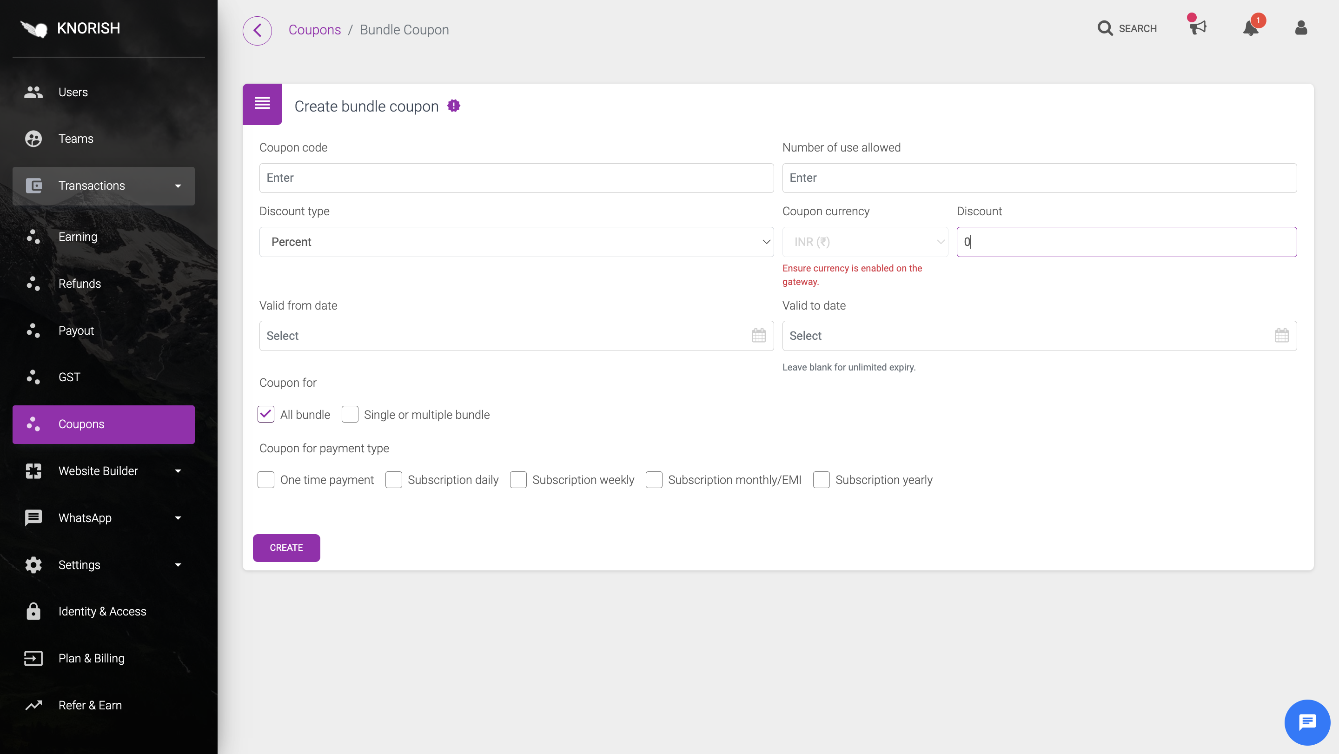Open the blue live chat bubble
Screen dimensions: 1339x754
(1307, 722)
